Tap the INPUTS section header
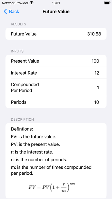This screenshot has width=112, height=199. [17, 51]
